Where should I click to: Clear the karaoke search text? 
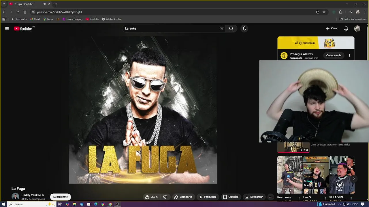point(222,28)
